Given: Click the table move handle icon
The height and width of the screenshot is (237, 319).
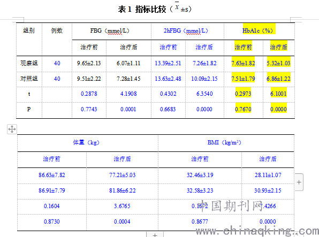Looking at the screenshot, I should click(12, 129).
